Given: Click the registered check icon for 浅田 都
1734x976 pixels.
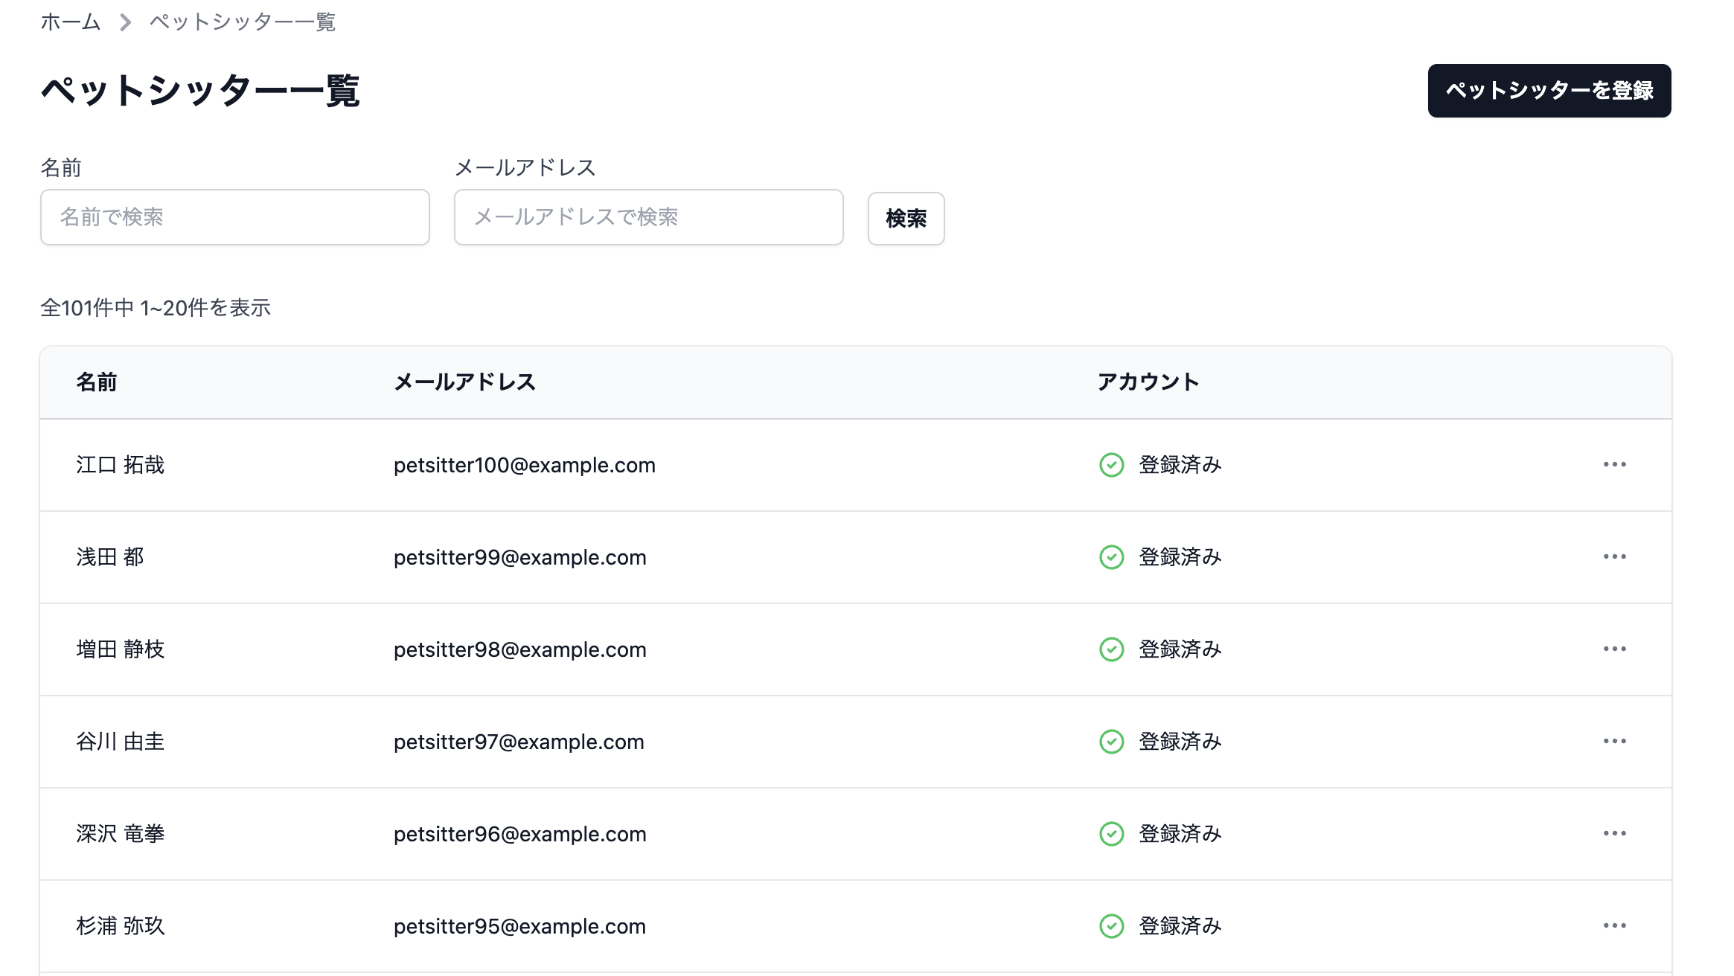Looking at the screenshot, I should [1111, 557].
